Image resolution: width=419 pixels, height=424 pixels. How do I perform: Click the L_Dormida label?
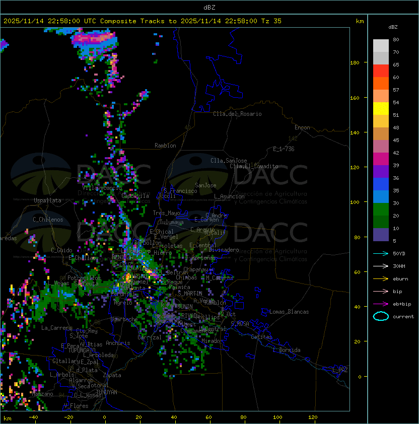(x=287, y=350)
